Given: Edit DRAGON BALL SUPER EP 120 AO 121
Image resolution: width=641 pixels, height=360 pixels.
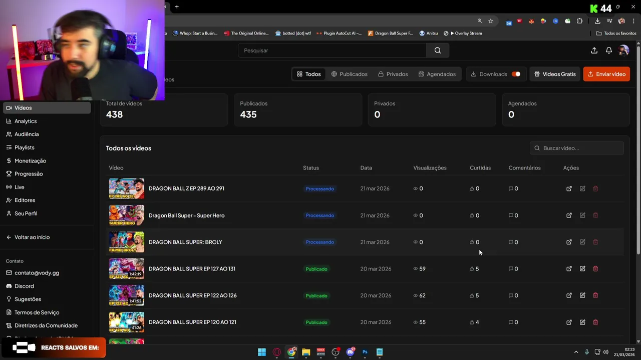Looking at the screenshot, I should click(582, 322).
